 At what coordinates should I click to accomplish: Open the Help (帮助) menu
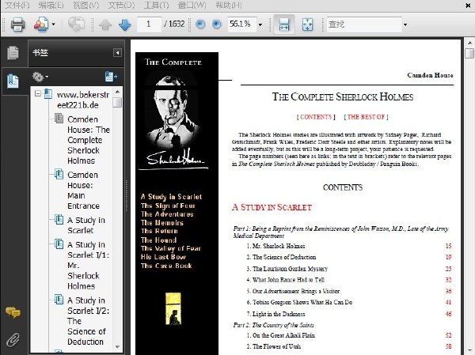pyautogui.click(x=229, y=6)
